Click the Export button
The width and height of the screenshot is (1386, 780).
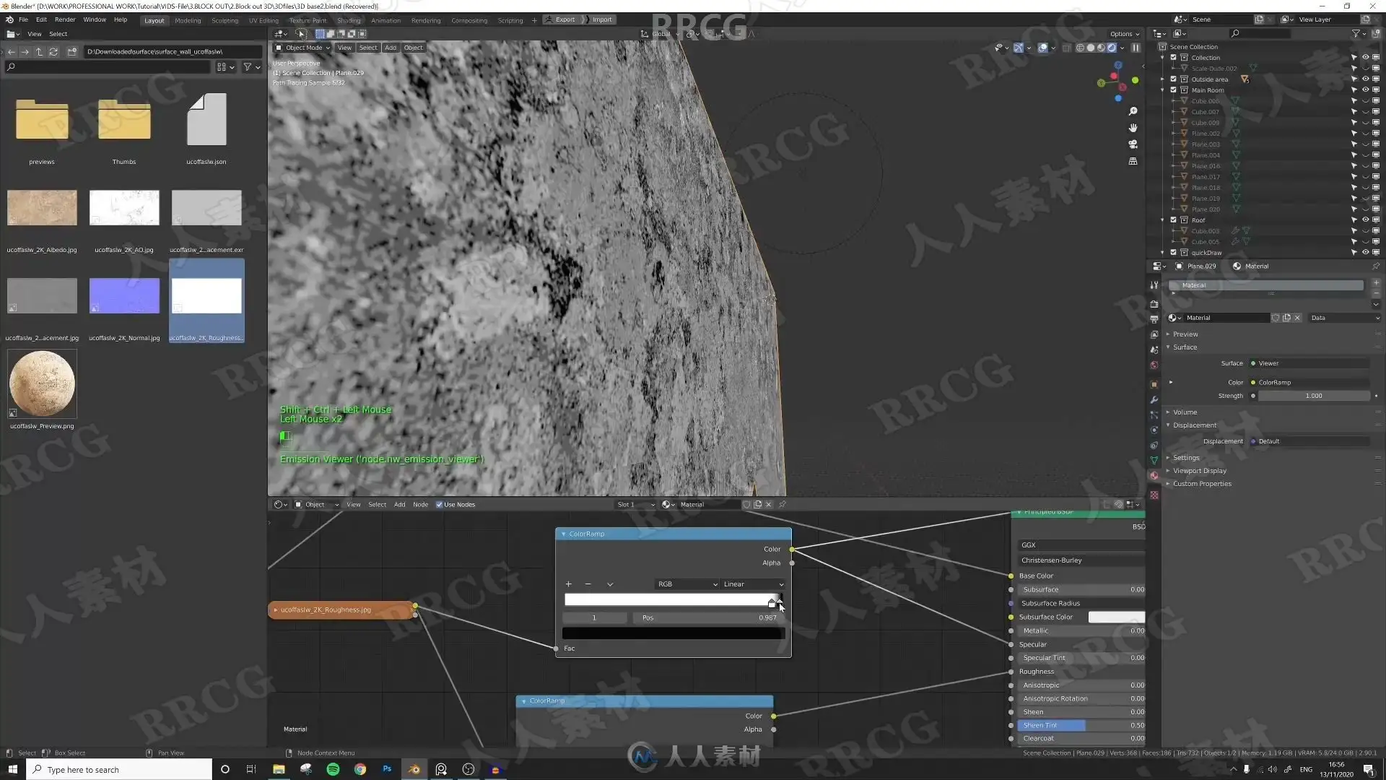coord(565,19)
